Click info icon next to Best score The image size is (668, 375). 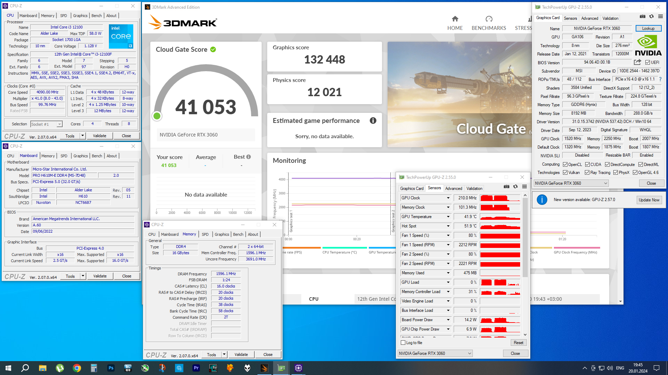248,157
